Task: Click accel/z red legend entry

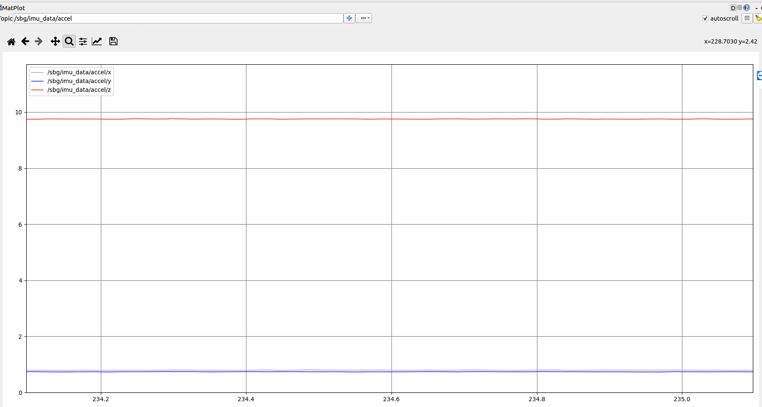Action: pos(79,90)
